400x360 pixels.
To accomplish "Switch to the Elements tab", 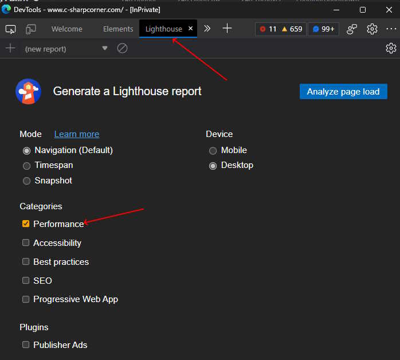I will [118, 29].
